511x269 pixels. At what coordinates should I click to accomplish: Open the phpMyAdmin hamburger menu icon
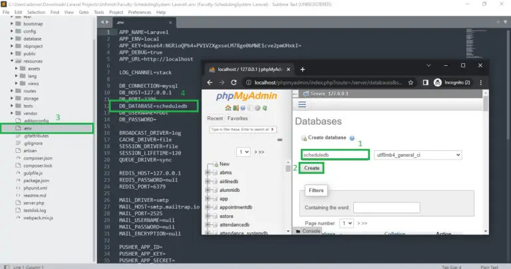coord(302,104)
